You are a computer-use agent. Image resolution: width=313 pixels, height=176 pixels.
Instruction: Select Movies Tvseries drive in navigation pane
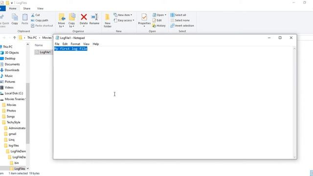coord(15,99)
